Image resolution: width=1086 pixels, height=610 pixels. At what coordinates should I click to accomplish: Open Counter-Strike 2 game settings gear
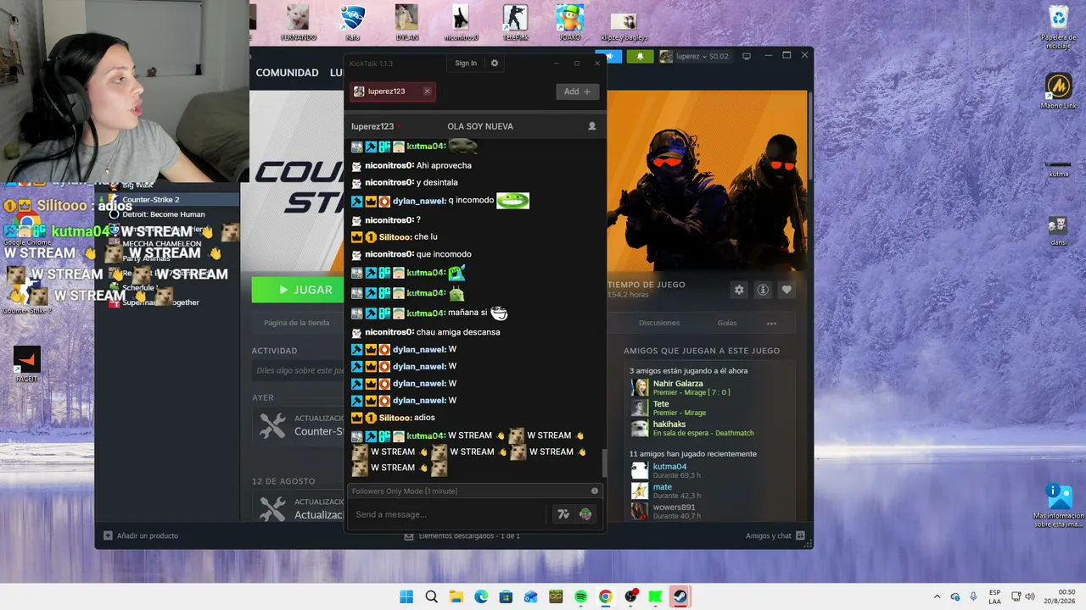pos(739,290)
